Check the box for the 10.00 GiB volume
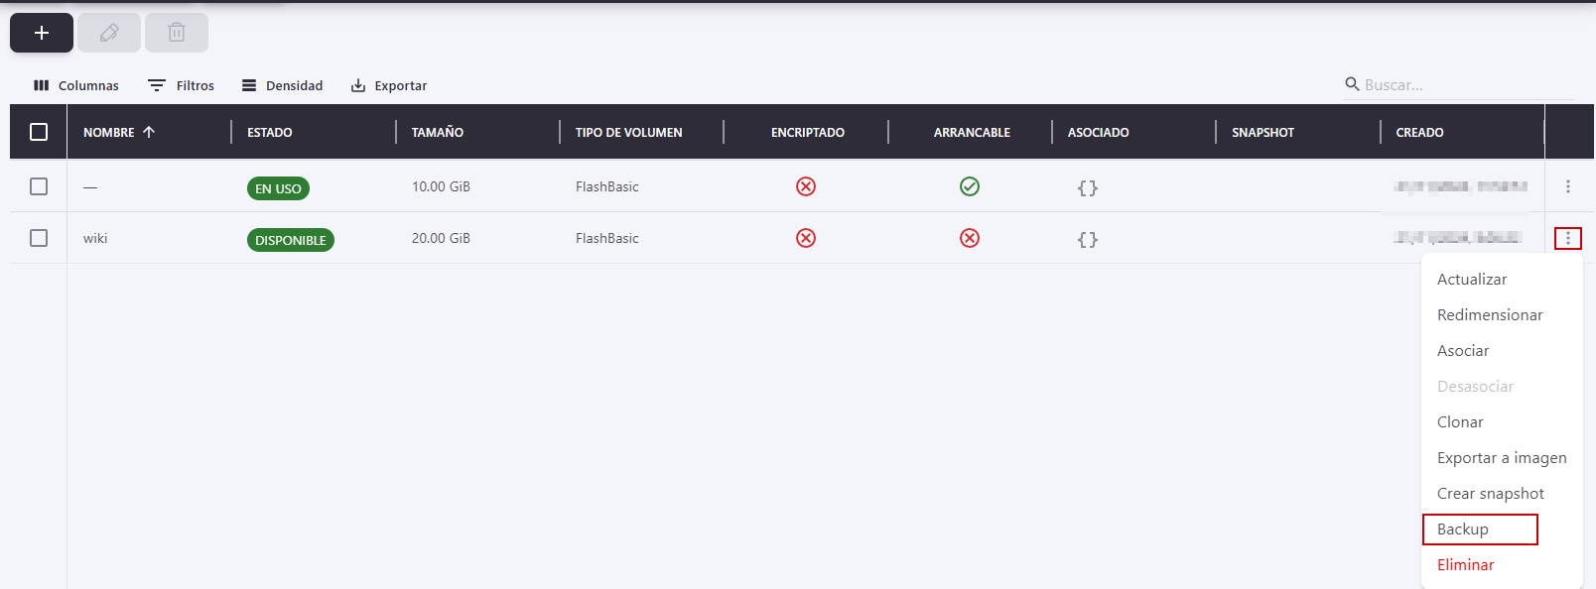The image size is (1596, 589). [39, 186]
